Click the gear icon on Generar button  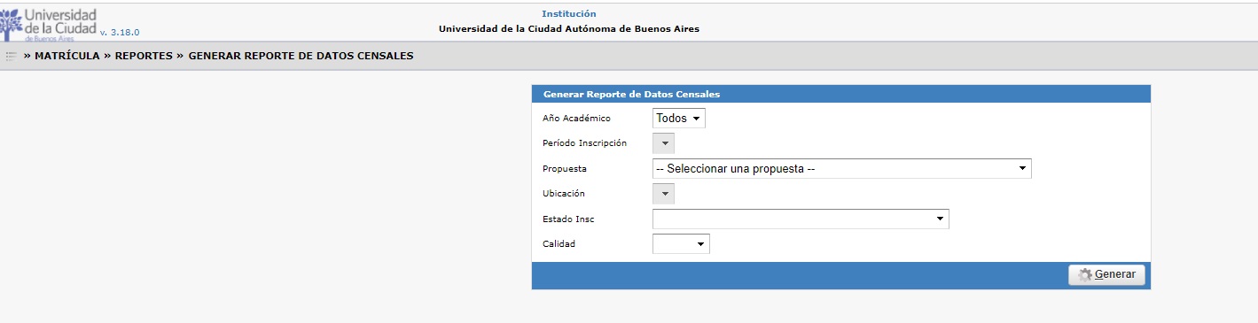(1084, 274)
